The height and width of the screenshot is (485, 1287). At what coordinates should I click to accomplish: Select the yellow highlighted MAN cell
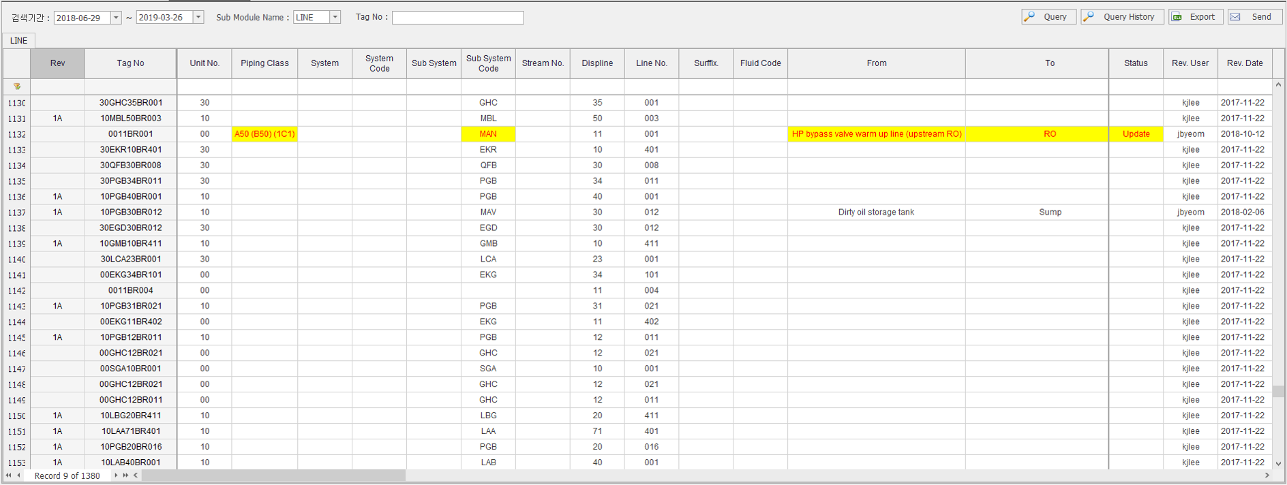488,134
